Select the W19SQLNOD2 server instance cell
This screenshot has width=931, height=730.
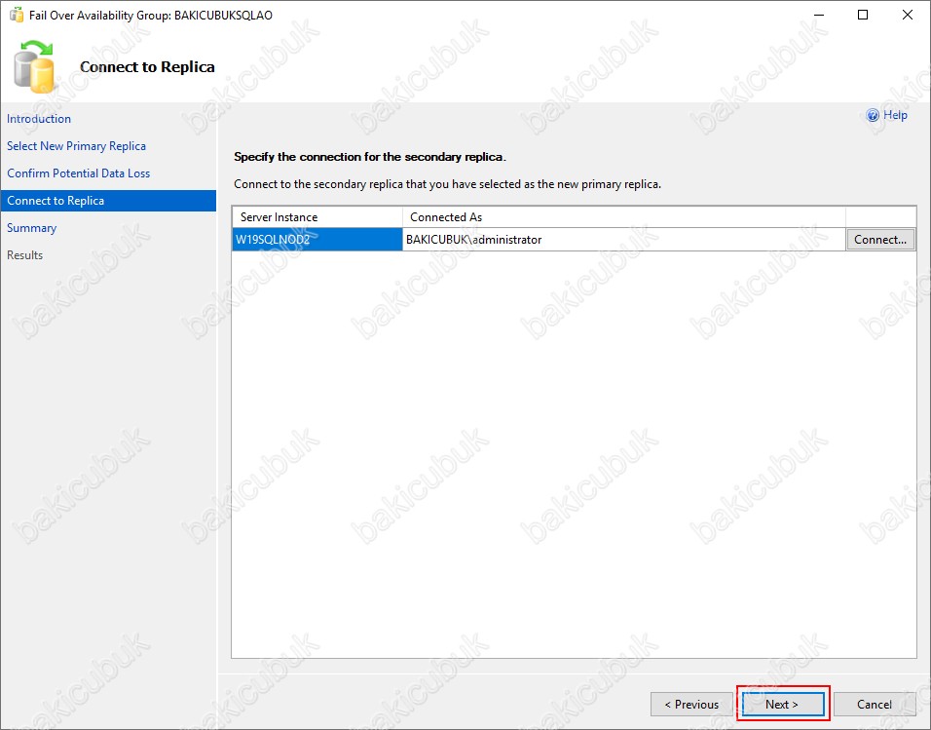[x=317, y=240]
